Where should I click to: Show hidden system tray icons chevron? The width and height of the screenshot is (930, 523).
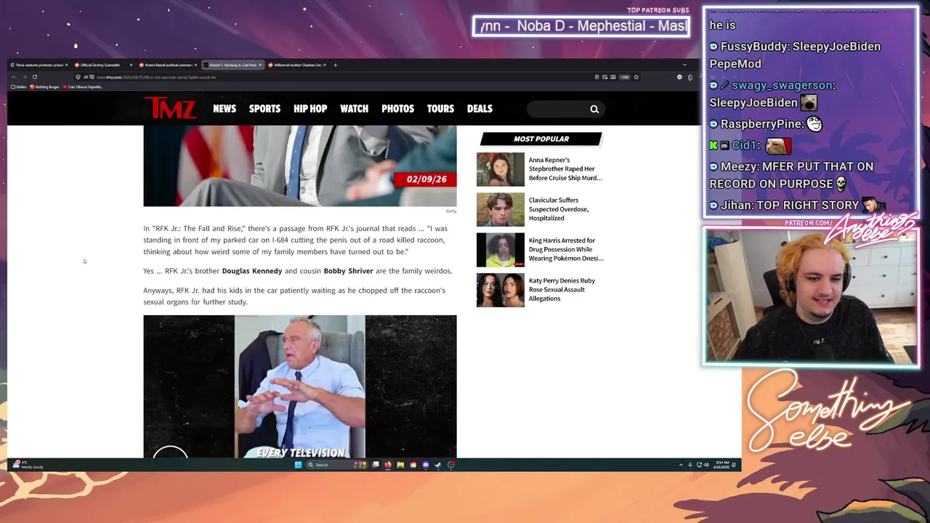click(681, 465)
